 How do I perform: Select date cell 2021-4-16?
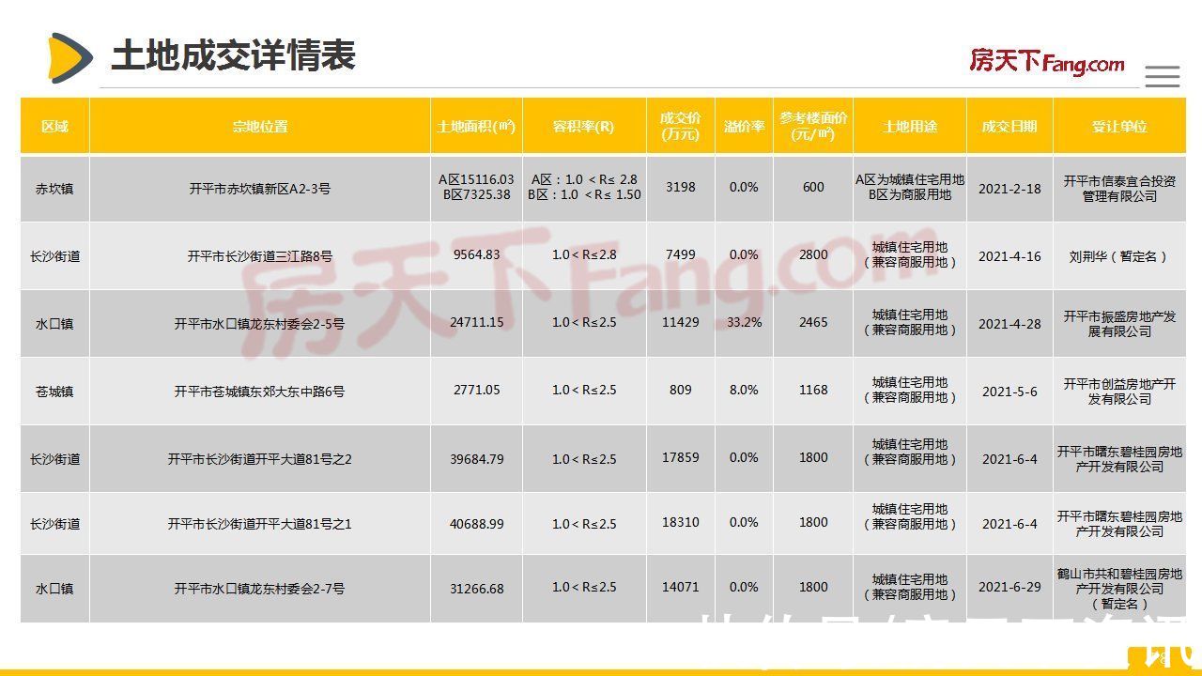click(x=1009, y=255)
